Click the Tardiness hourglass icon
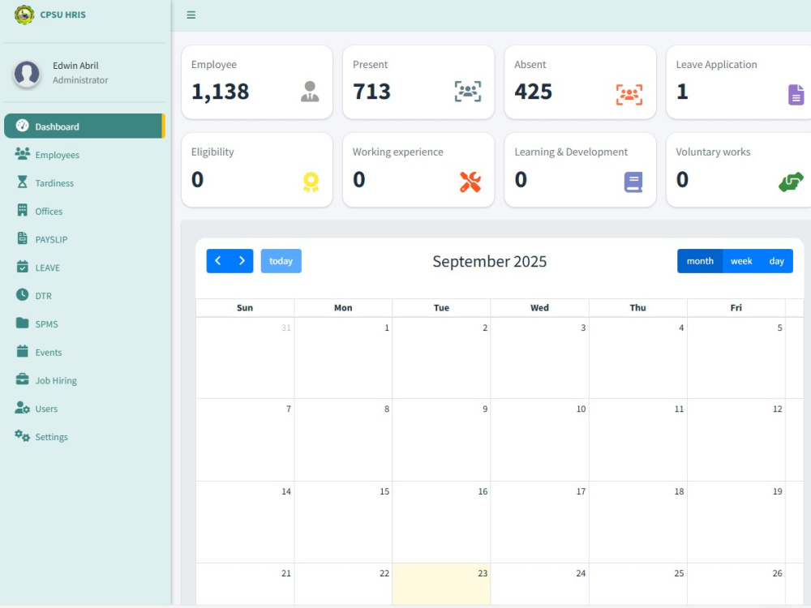 pyautogui.click(x=22, y=182)
